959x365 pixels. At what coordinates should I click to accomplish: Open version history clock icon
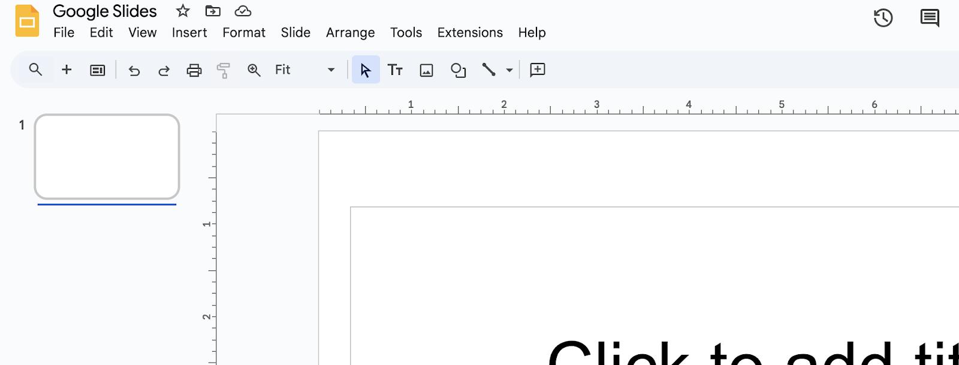tap(883, 18)
